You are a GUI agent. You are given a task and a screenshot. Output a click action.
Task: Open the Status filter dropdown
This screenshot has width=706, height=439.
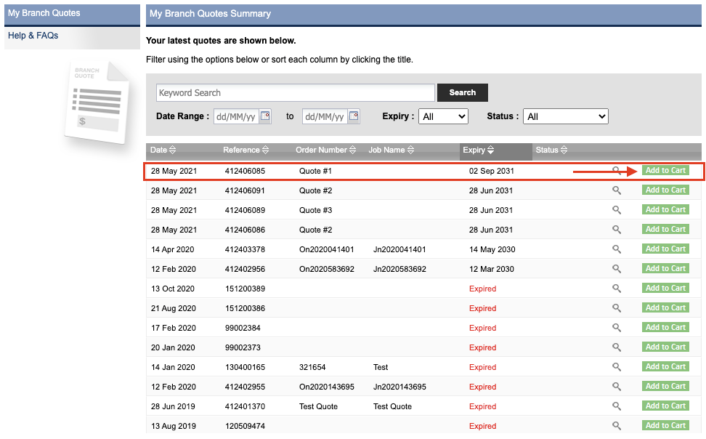566,116
